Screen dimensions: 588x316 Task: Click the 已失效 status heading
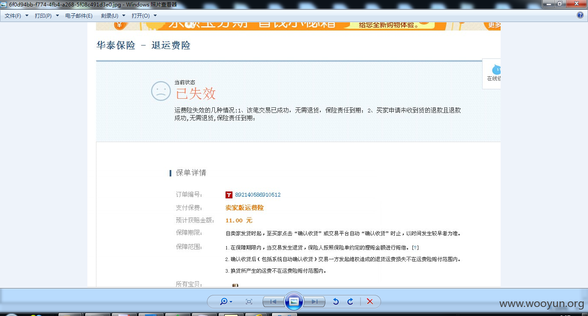pos(196,94)
